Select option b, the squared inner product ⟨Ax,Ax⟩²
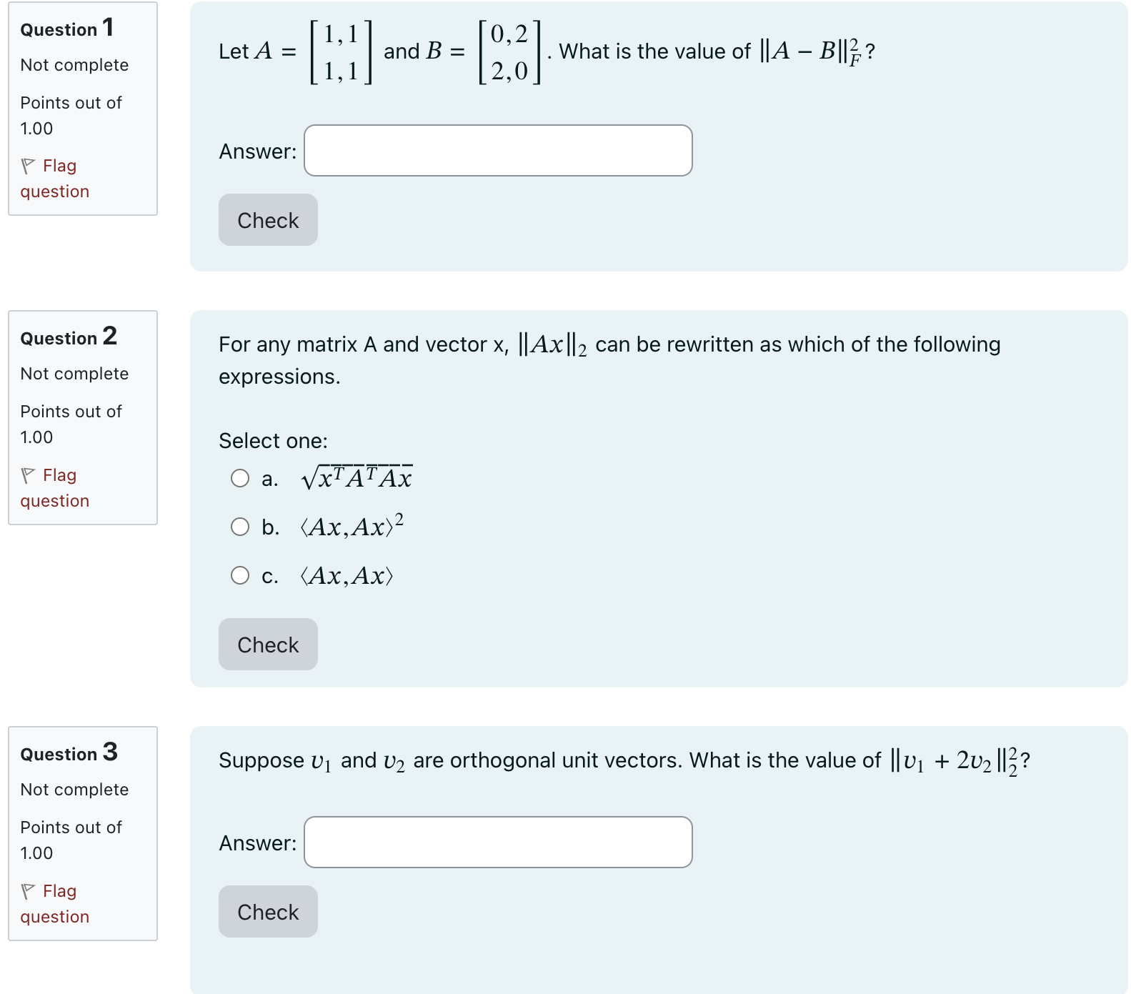 point(240,527)
